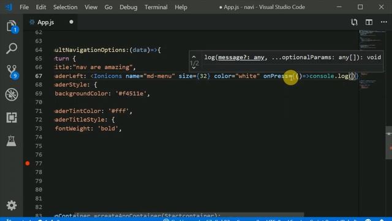392x221 pixels.
Task: Open the Edit menu
Action: [x=41, y=7]
